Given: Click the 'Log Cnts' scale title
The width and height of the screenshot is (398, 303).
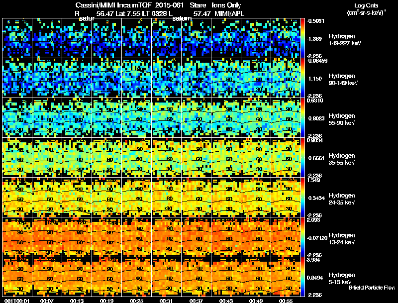Looking at the screenshot, I should [366, 5].
